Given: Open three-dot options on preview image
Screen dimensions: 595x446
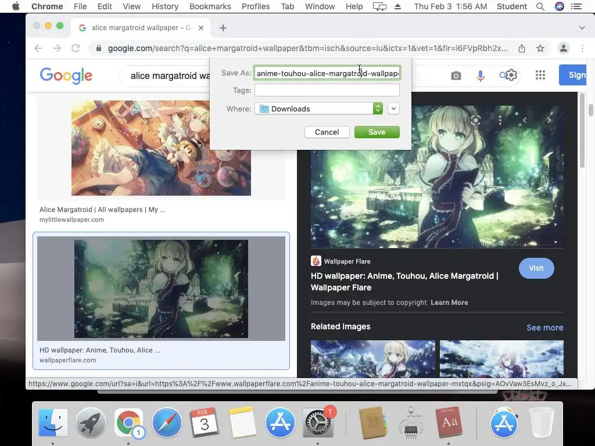Looking at the screenshot, I should click(500, 120).
